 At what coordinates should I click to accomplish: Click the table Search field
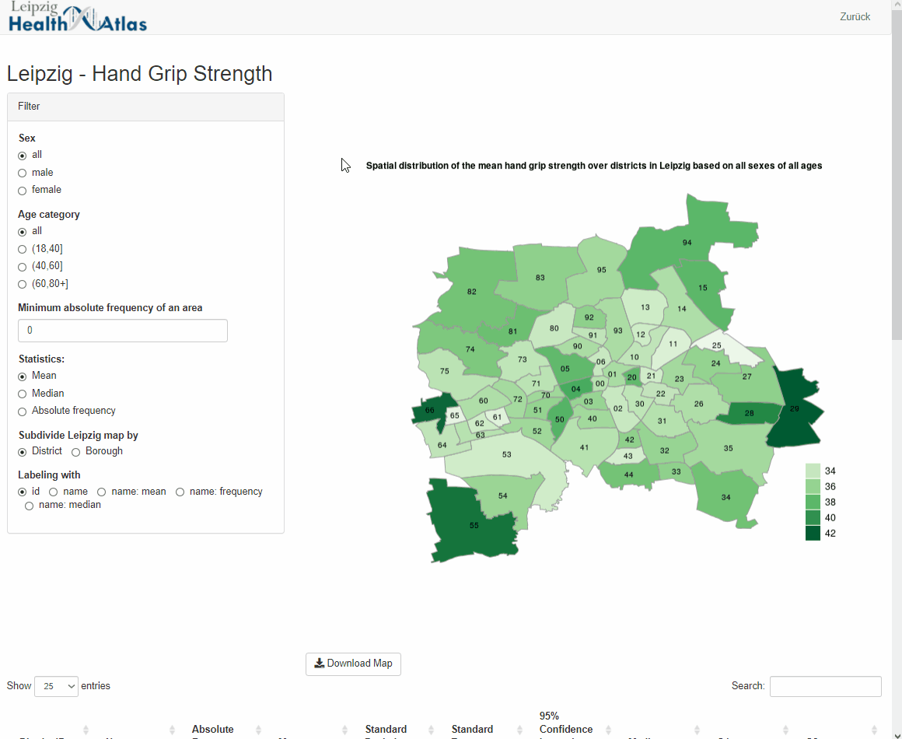coord(825,686)
